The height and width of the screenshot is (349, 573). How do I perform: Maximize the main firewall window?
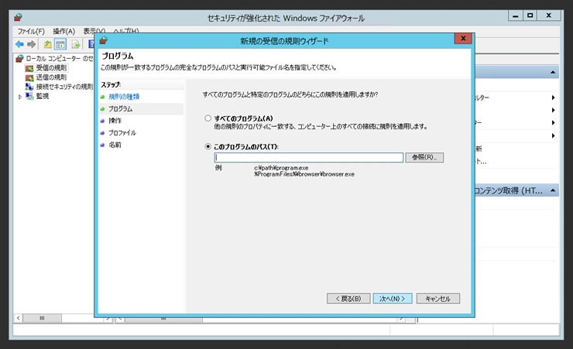point(530,15)
